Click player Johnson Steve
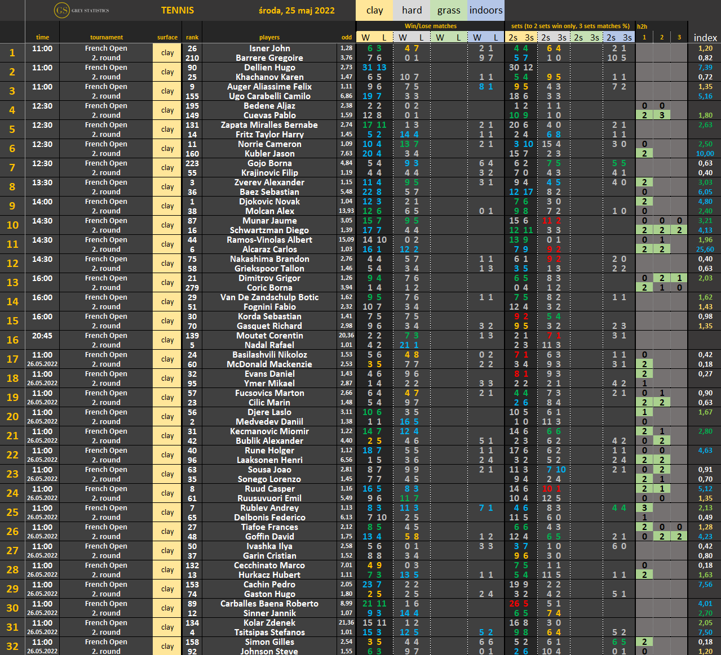This screenshot has height=655, width=721. 269,652
